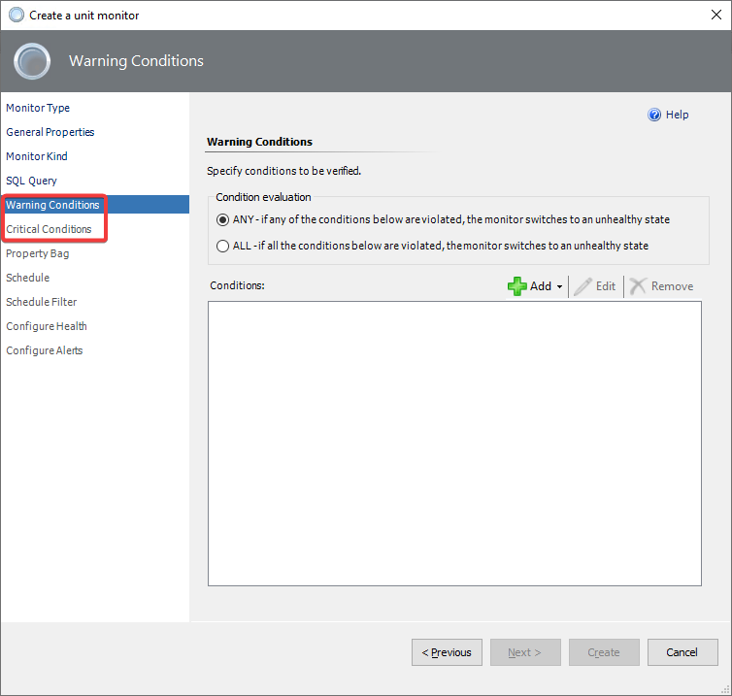Select the ALL condition evaluation radio button
The height and width of the screenshot is (696, 732).
[222, 246]
